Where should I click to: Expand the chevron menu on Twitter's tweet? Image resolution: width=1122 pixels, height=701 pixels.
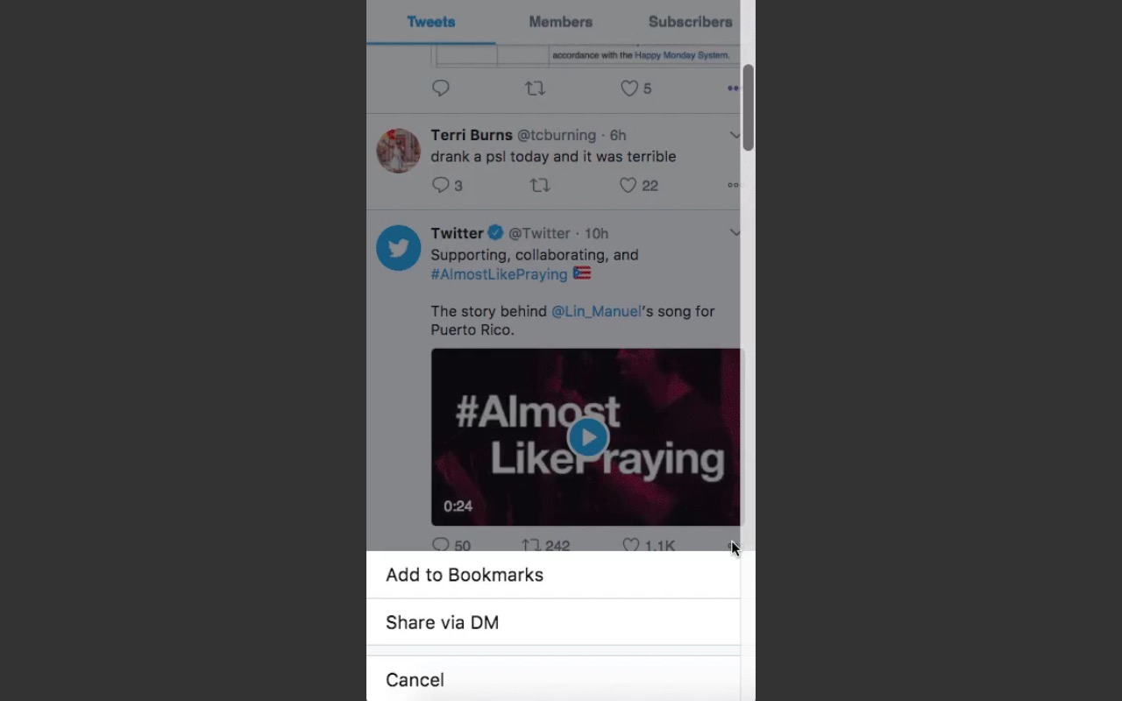[x=735, y=233]
